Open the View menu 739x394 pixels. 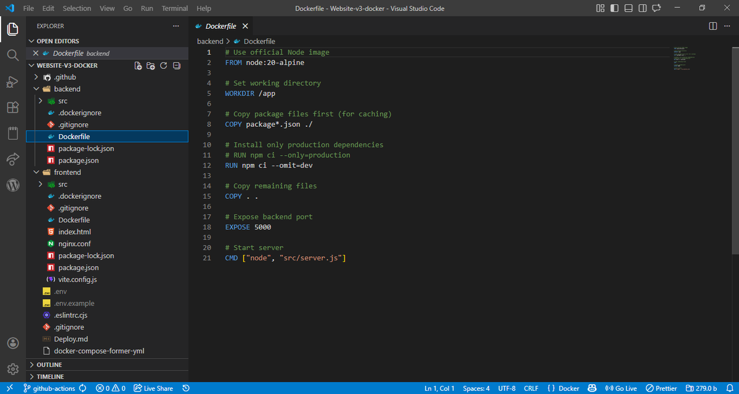click(x=107, y=9)
